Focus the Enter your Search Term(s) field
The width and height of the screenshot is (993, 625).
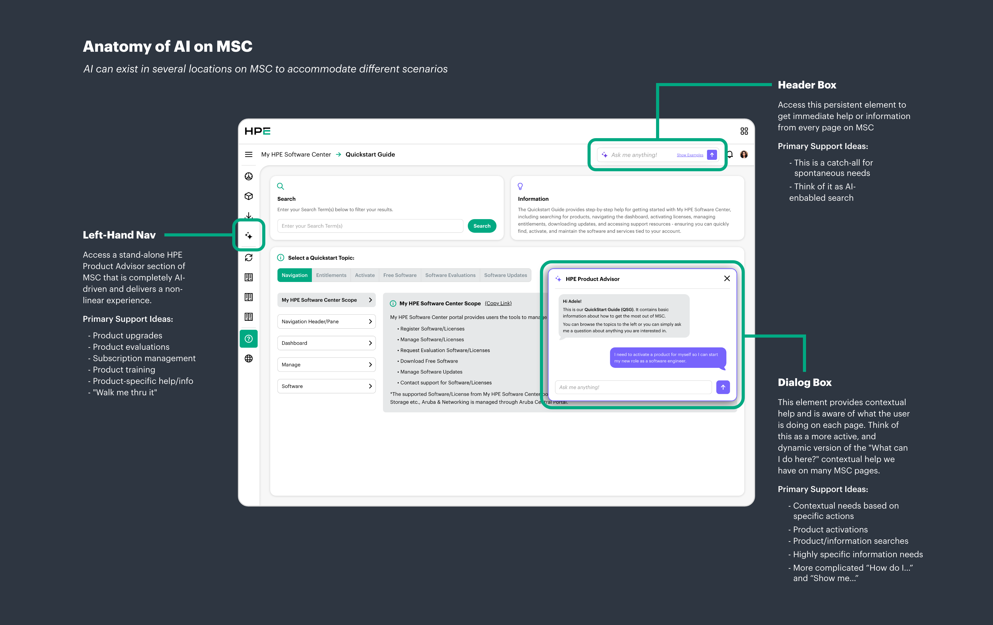pyautogui.click(x=370, y=226)
